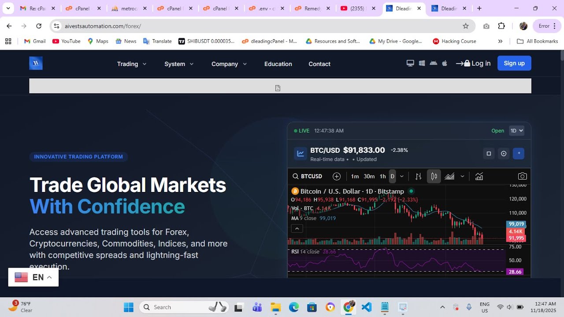Click the circular target icon beside BTC price
The image size is (564, 317).
point(504,154)
